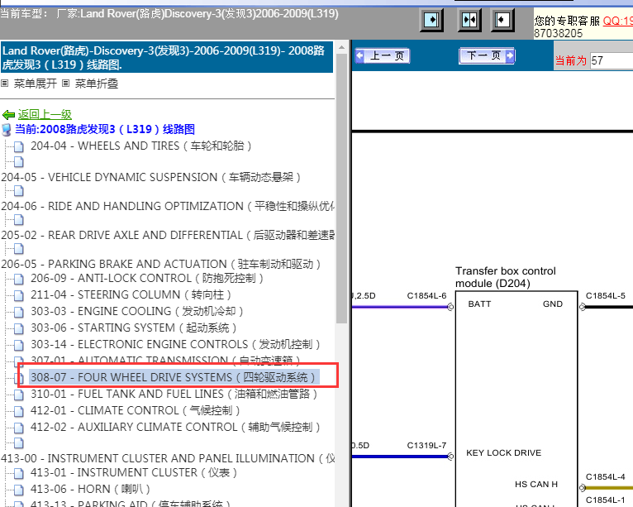Click page icon beside 310-01 Fuel Tank
The width and height of the screenshot is (633, 507).
18,395
